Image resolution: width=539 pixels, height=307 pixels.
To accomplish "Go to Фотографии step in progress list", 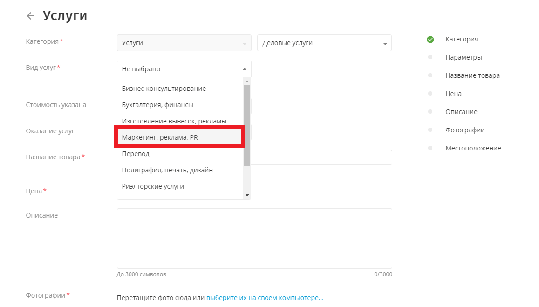I will 464,130.
